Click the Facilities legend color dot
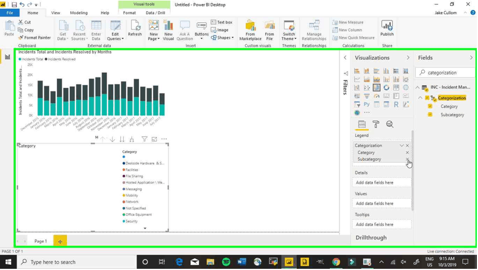This screenshot has width=478, height=270. point(124,170)
